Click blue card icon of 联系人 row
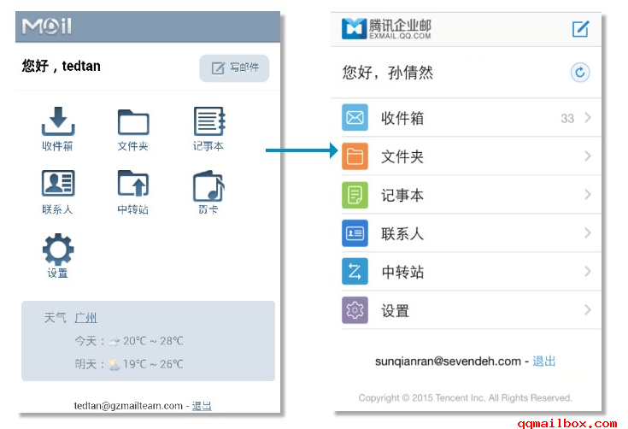Viewport: 628px width, 429px height. click(355, 233)
